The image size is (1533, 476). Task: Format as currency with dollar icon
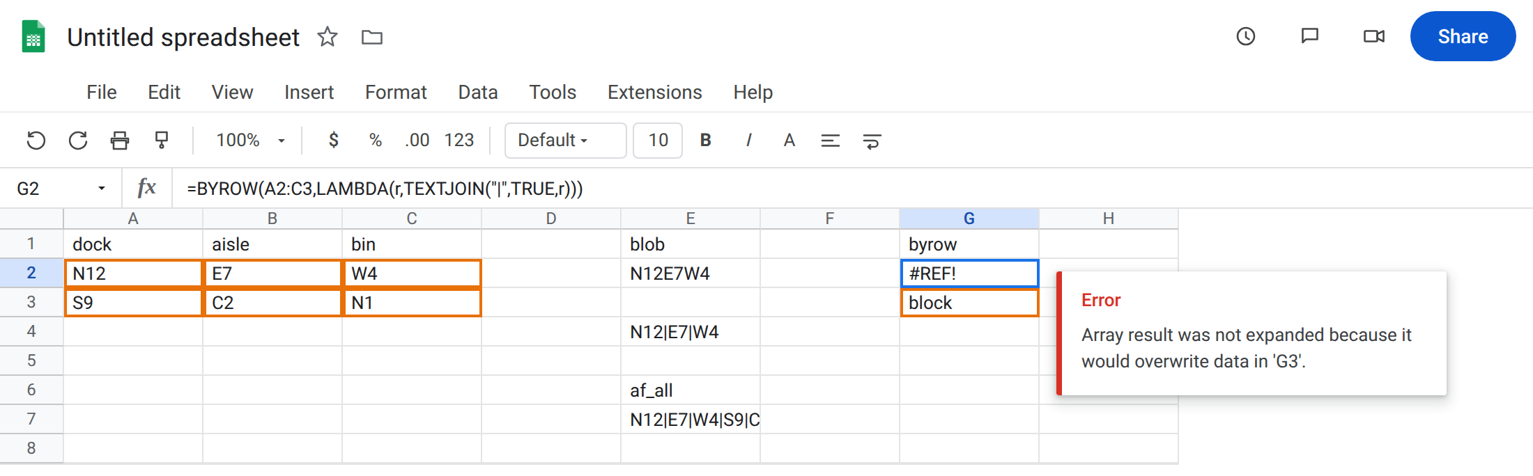pyautogui.click(x=334, y=141)
